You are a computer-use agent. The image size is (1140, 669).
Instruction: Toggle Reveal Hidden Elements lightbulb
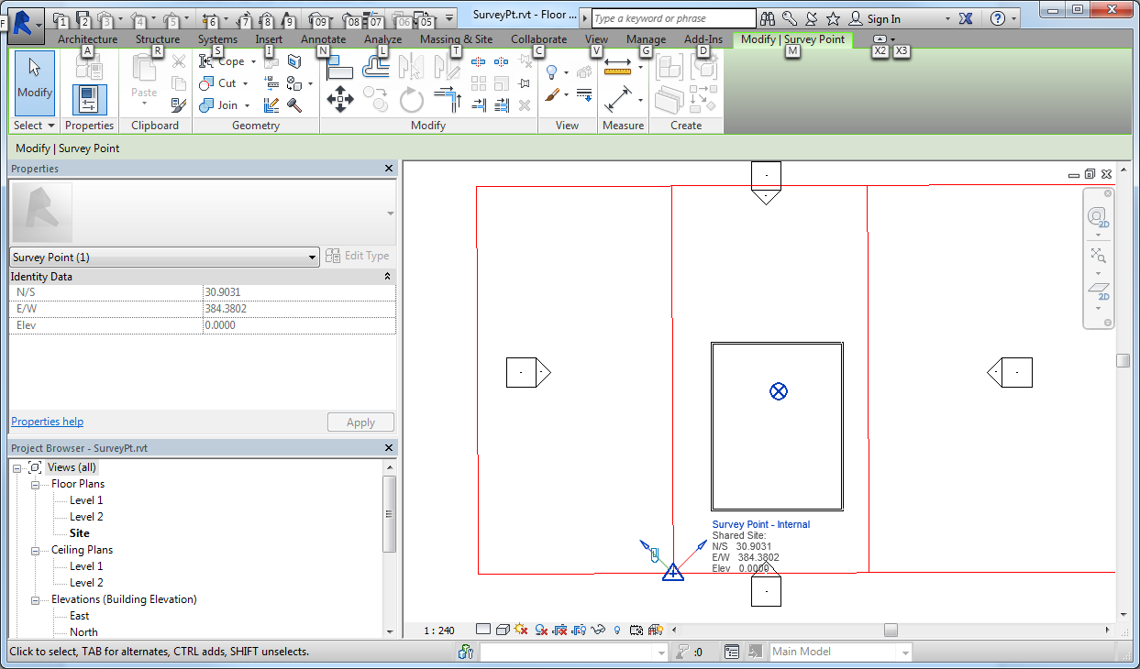click(x=618, y=630)
